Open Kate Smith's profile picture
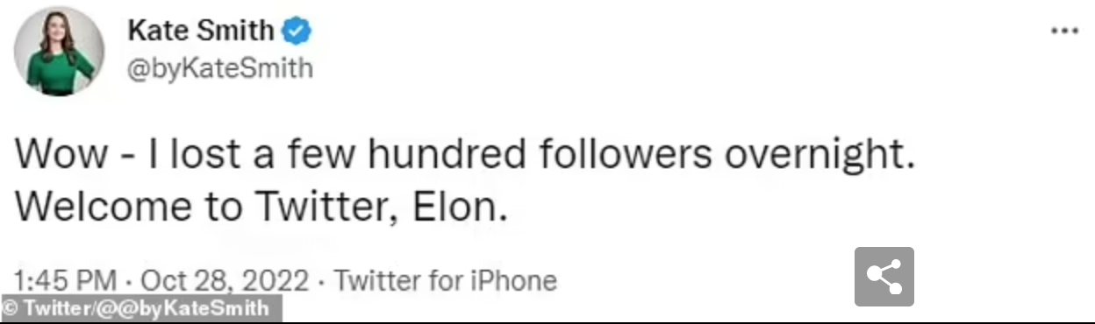1095x324 pixels. point(60,51)
